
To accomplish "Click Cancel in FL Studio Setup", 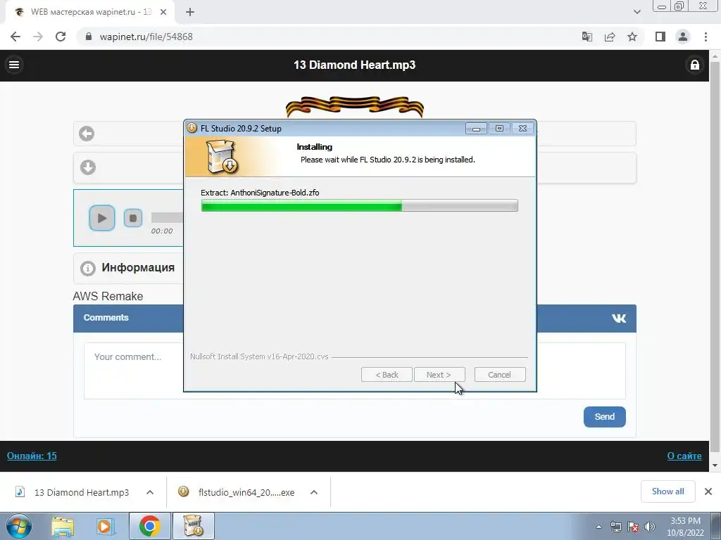I will pyautogui.click(x=500, y=375).
